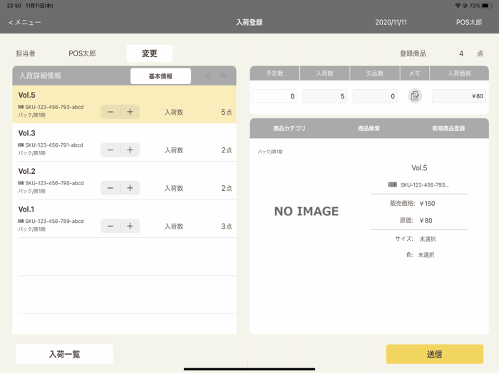
Task: Open 新規商品登録 tab
Action: (448, 128)
